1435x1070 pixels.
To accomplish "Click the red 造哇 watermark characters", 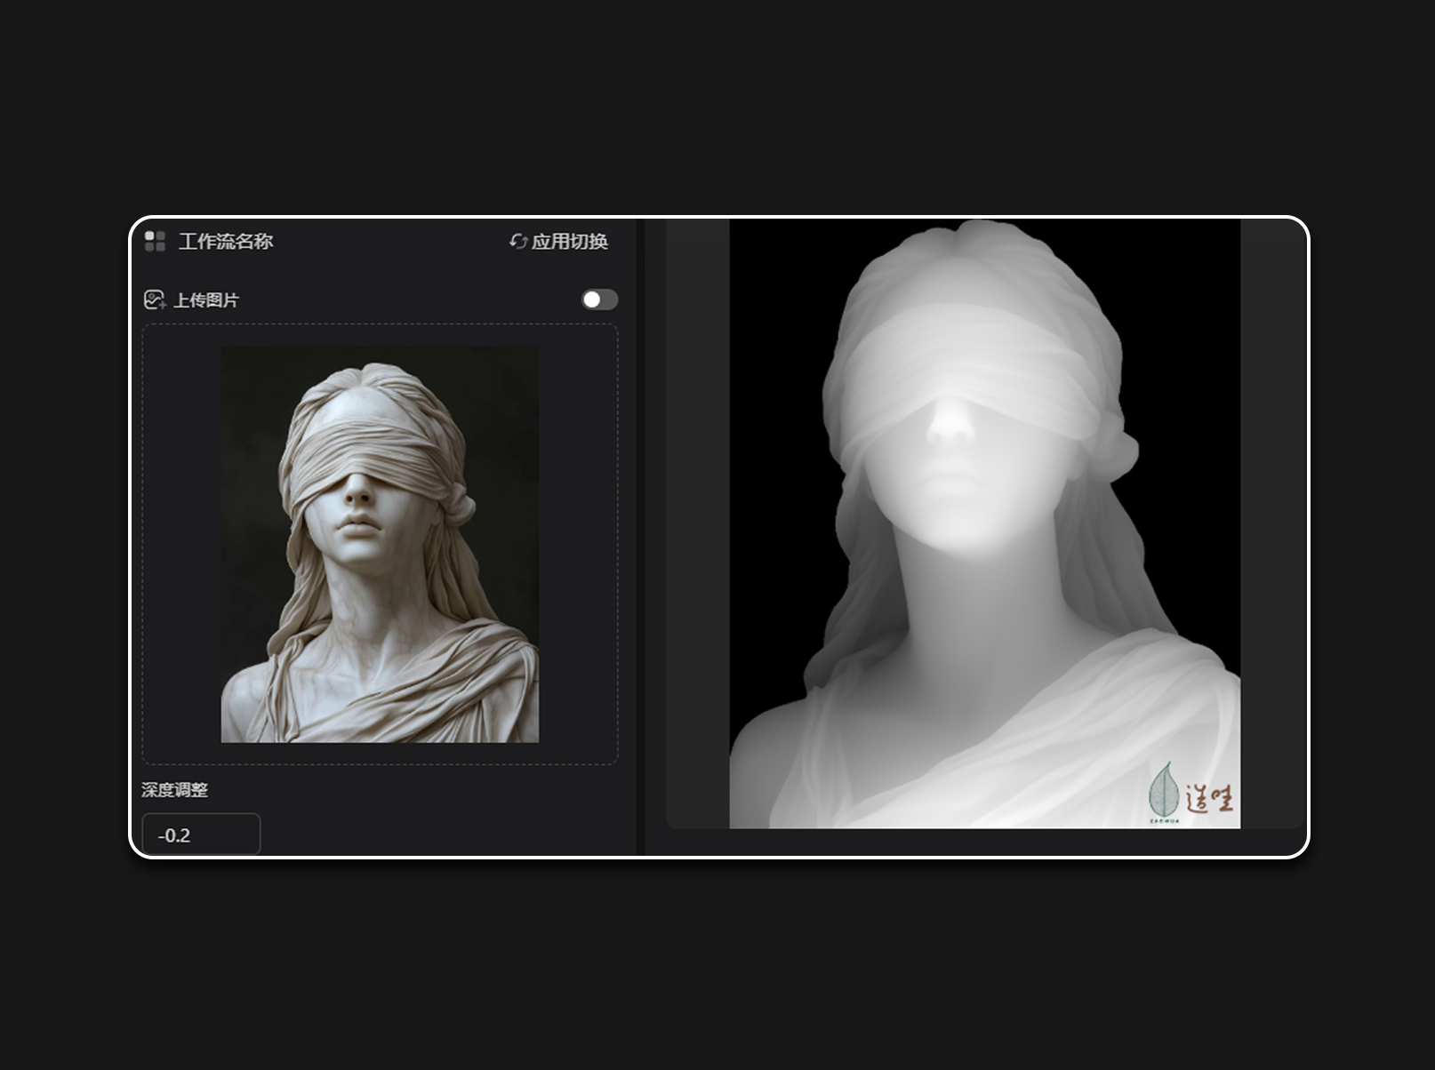I will point(1210,797).
